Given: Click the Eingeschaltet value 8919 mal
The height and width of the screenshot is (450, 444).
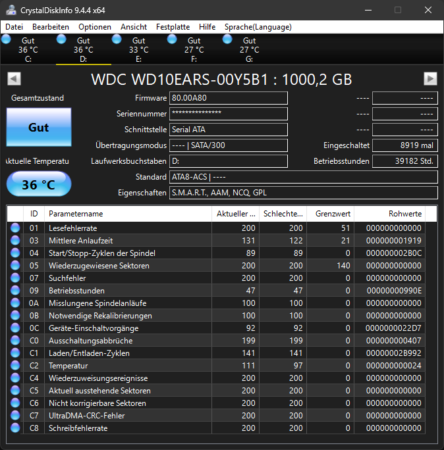Looking at the screenshot, I should pos(405,145).
